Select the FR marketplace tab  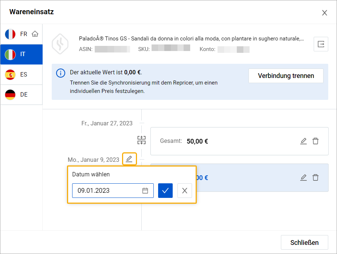(x=21, y=34)
